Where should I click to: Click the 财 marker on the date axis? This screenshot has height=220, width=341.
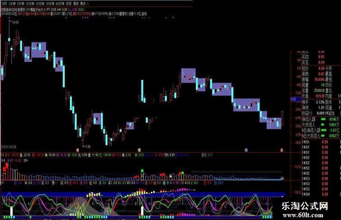(246, 150)
